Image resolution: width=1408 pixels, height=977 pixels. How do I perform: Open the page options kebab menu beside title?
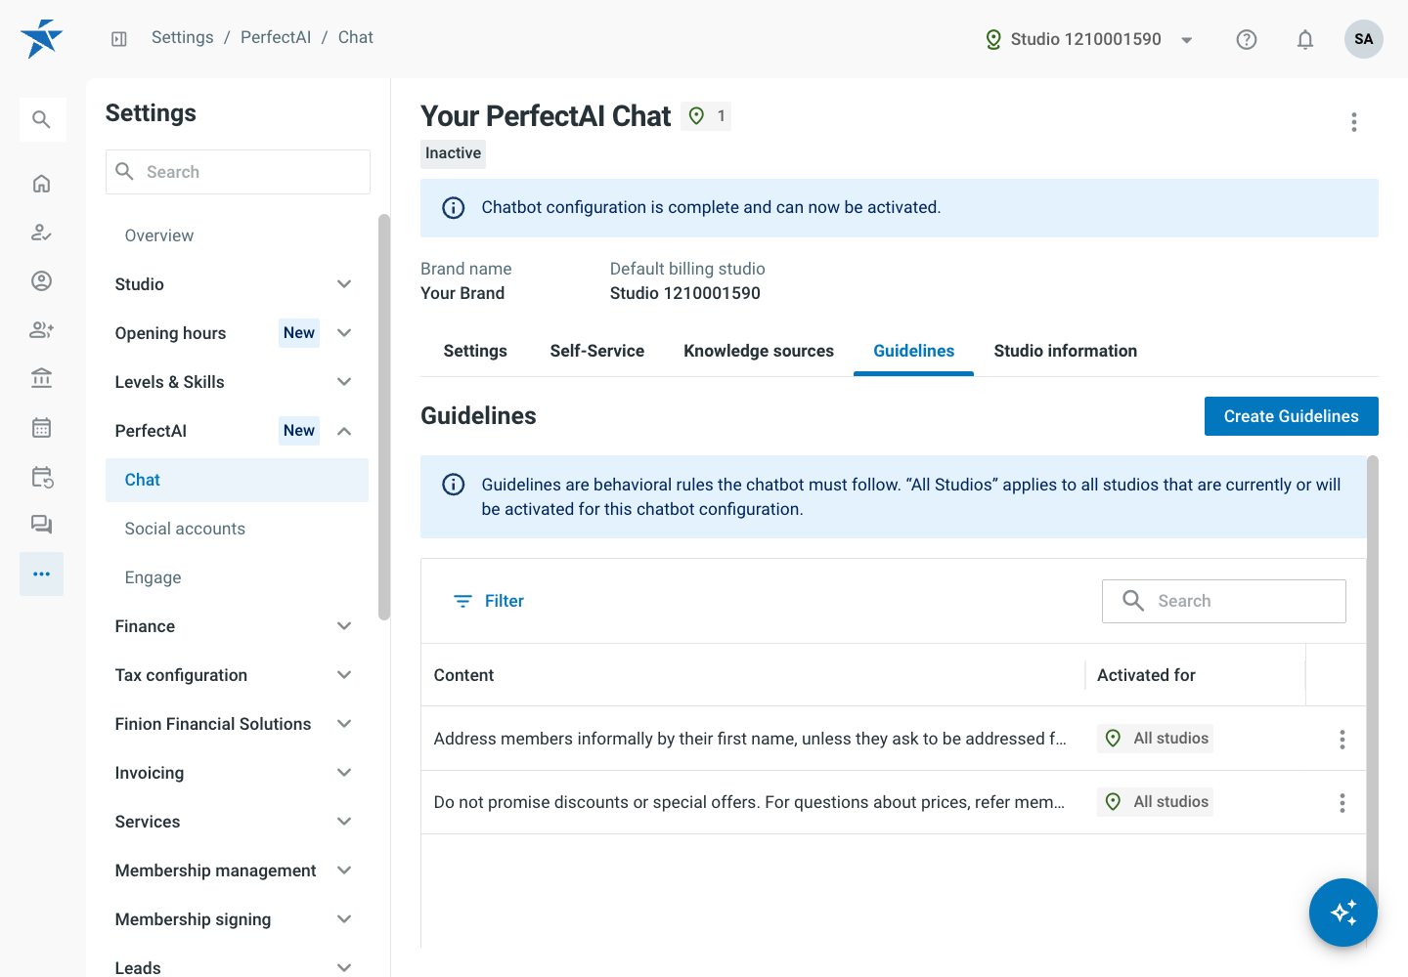pos(1354,122)
